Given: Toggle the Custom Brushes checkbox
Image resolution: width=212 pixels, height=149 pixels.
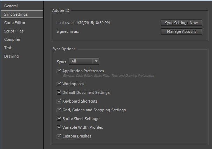Looking at the screenshot, I should (x=59, y=136).
